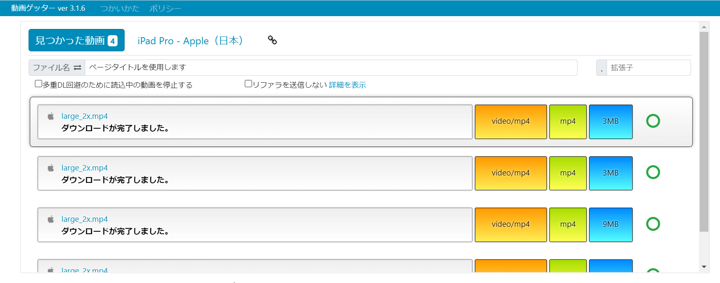
Task: Click the vertical scrollbar thumb
Action: click(x=704, y=132)
